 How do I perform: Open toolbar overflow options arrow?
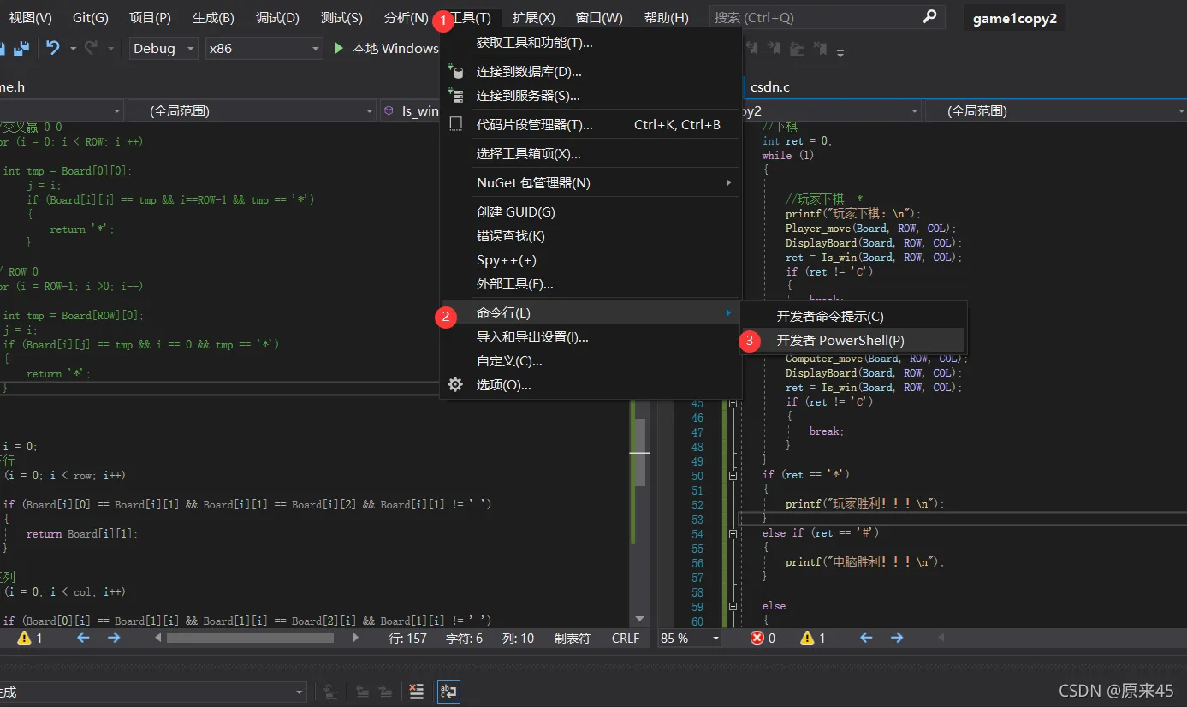840,52
